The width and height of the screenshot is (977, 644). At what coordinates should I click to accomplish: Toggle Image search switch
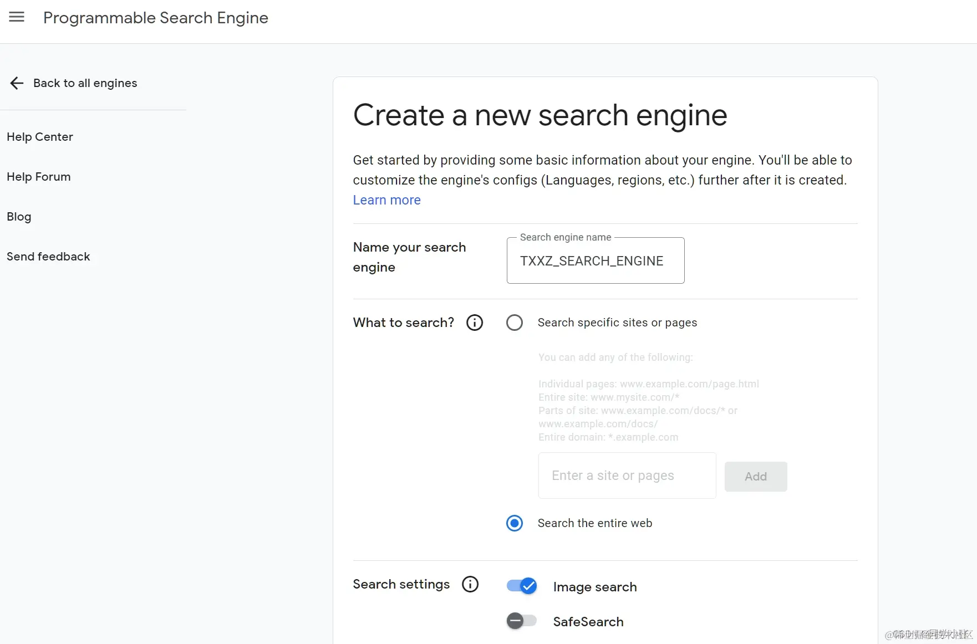[x=522, y=586]
